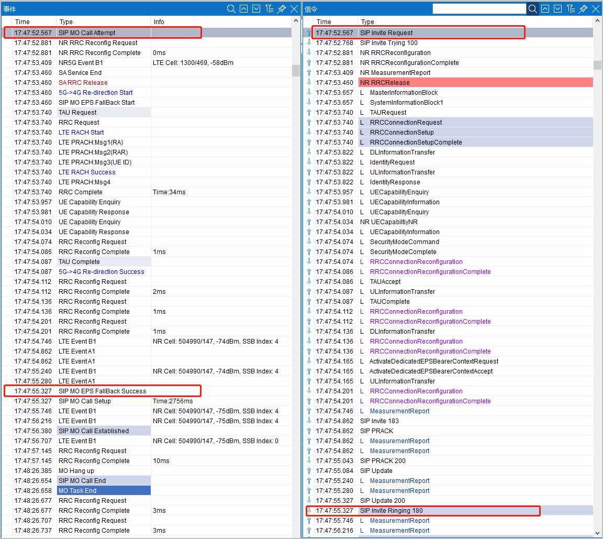The width and height of the screenshot is (603, 539).
Task: Go to next result in signaling panel
Action: [x=558, y=9]
